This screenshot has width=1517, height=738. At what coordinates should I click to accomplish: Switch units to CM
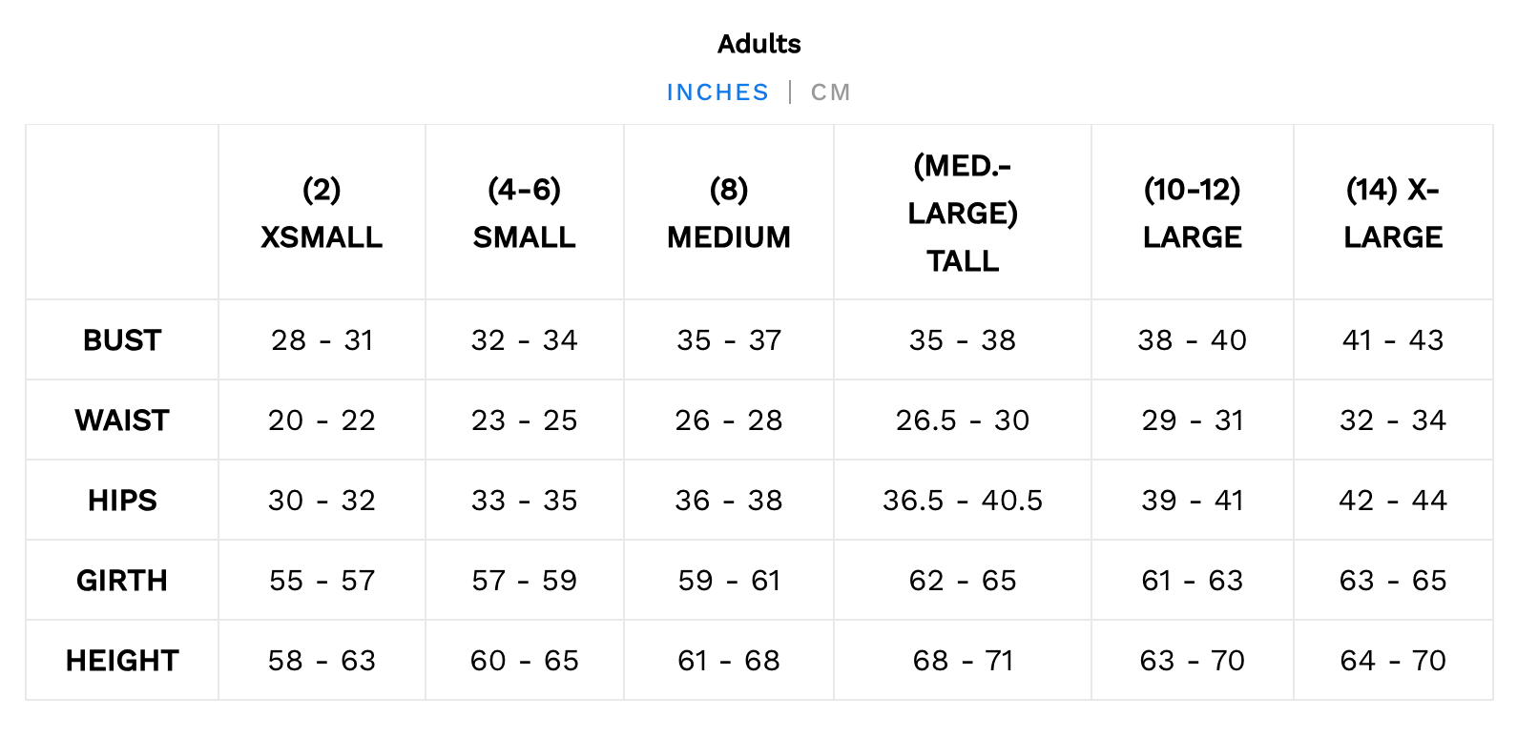(830, 92)
